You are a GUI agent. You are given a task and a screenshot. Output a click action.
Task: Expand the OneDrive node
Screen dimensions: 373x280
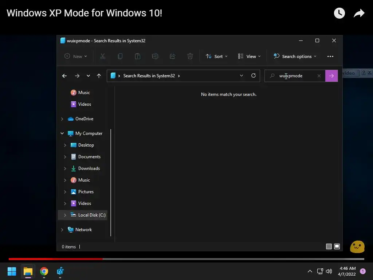click(x=62, y=119)
